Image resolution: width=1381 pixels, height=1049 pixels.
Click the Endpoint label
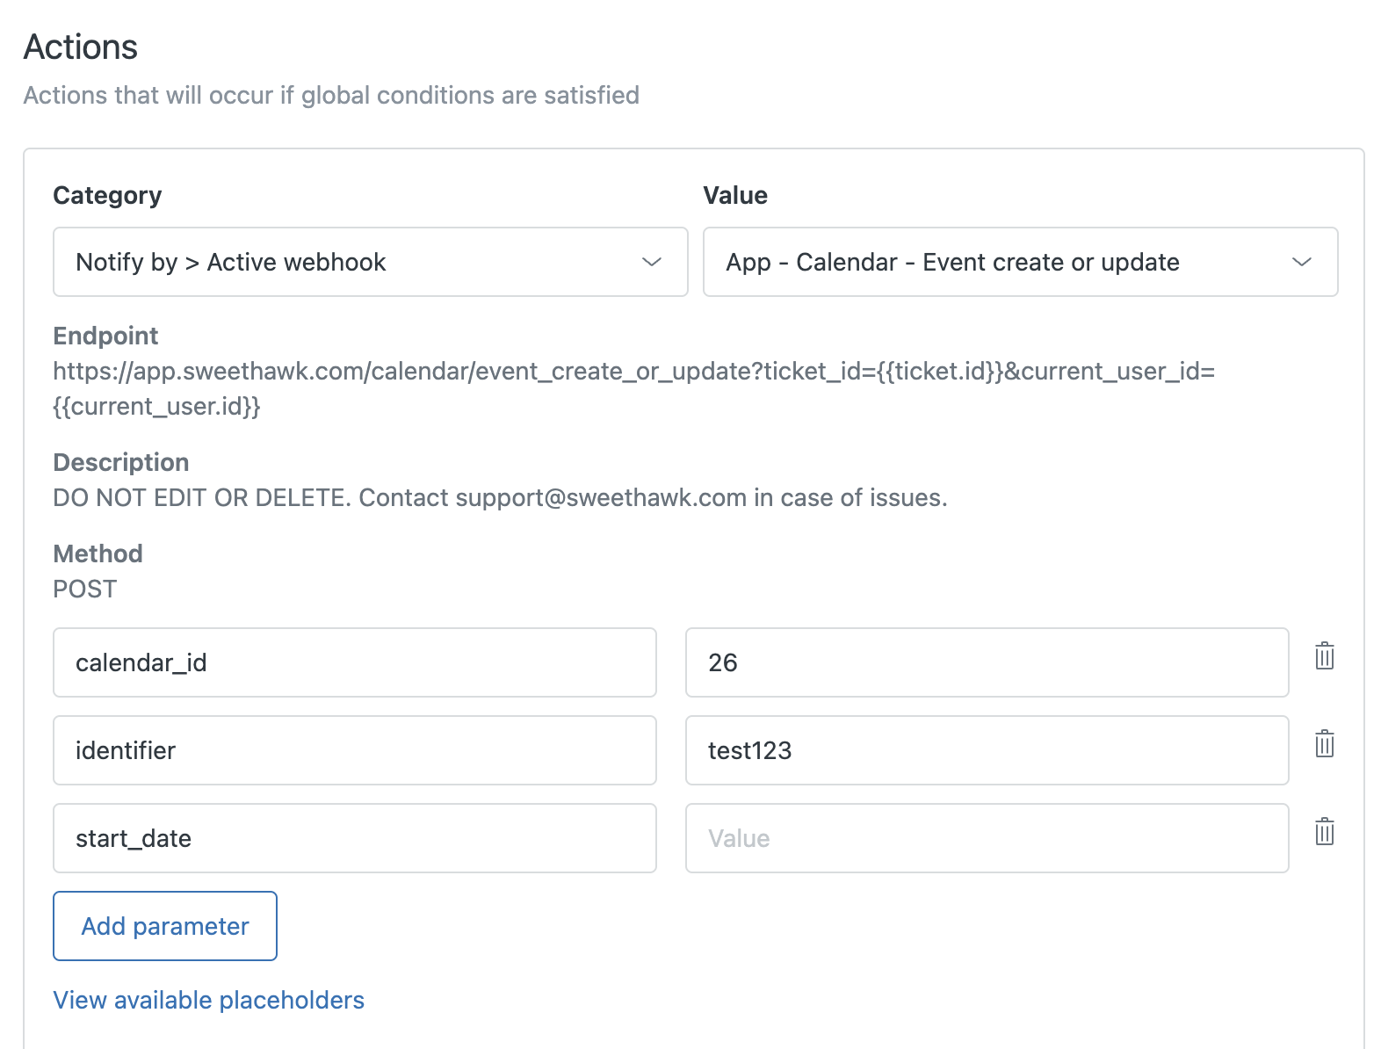pyautogui.click(x=105, y=336)
